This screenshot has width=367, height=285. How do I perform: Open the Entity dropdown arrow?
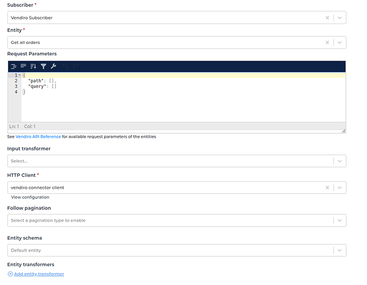[x=340, y=42]
